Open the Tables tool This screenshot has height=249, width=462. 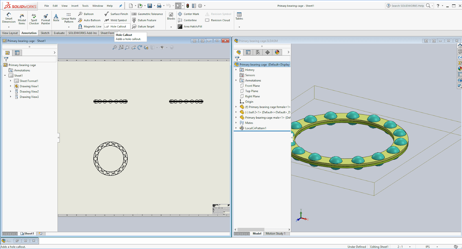click(x=239, y=16)
